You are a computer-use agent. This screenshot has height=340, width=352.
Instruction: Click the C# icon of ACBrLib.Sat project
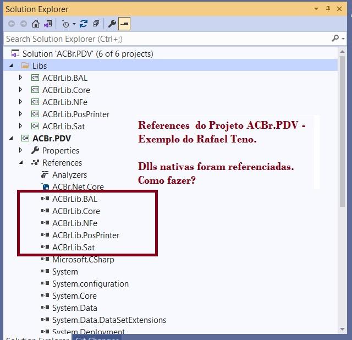[35, 126]
